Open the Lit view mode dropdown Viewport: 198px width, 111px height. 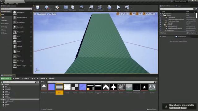49,14
